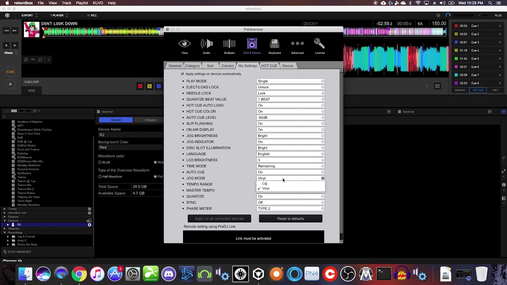Delete Cue 5 hot cue entry

(x=500, y=59)
